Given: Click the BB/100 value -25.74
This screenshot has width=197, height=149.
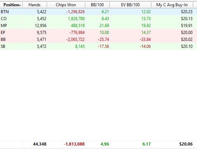Looking at the screenshot, I should [x=103, y=40].
